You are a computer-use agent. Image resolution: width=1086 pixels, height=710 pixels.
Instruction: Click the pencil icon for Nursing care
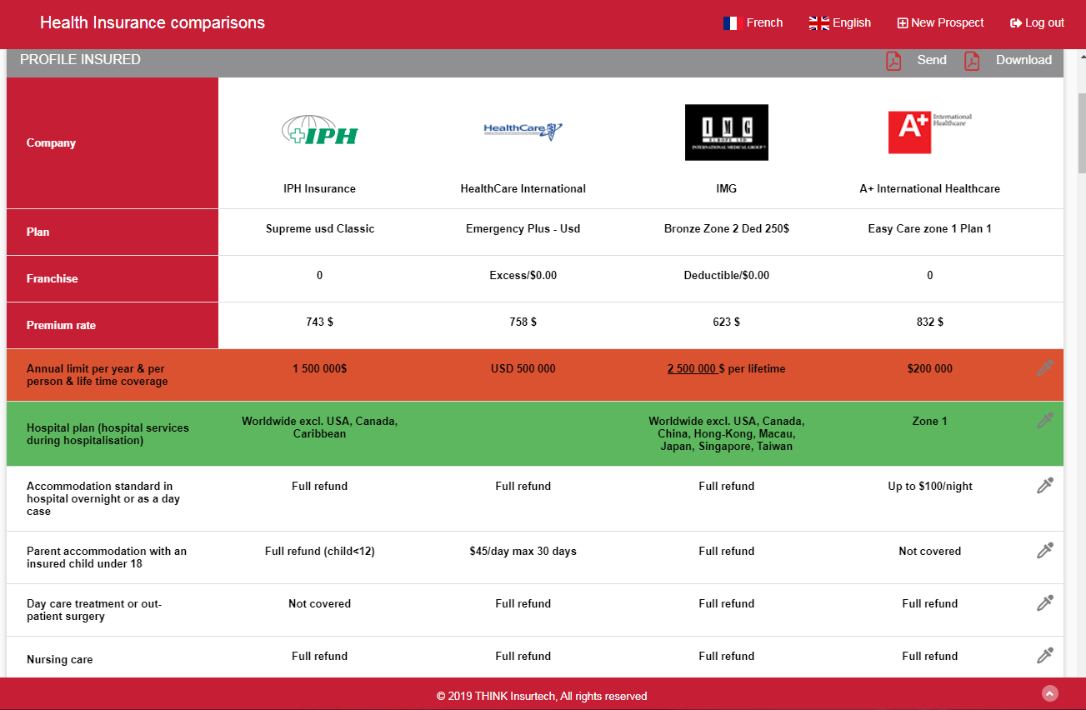click(1044, 656)
